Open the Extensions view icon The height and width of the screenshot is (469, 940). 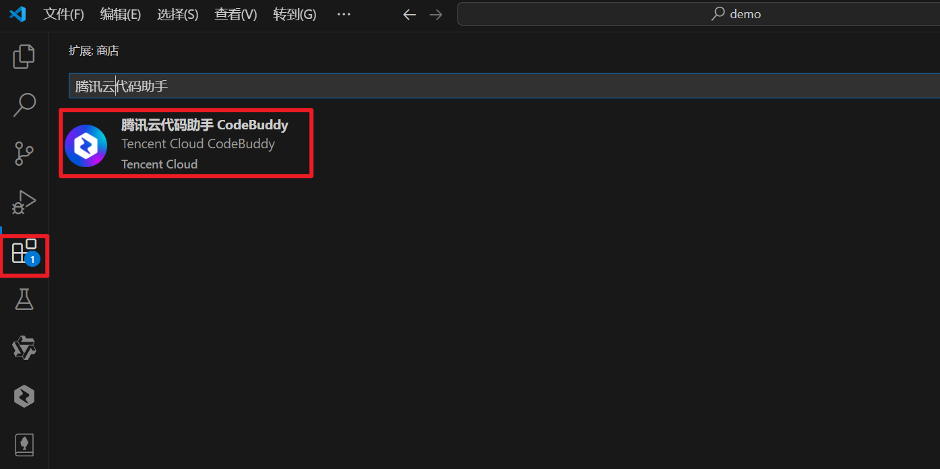(24, 251)
